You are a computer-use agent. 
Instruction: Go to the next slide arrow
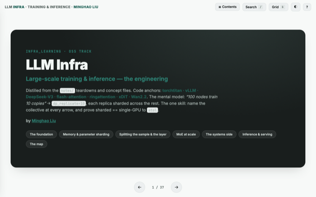pos(177,187)
